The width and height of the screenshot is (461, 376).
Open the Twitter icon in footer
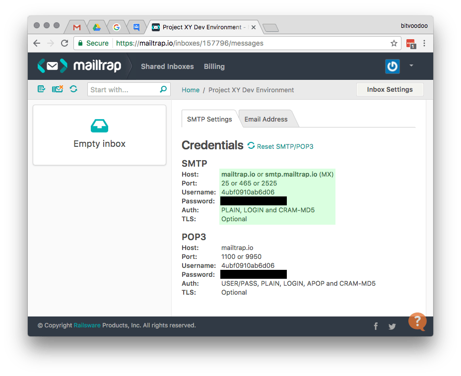pos(392,326)
